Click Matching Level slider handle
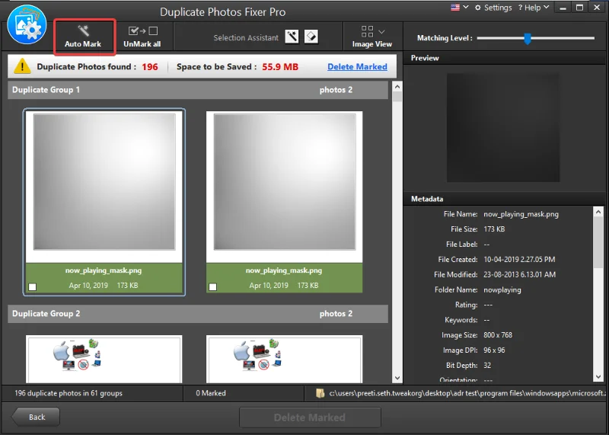The image size is (609, 435). click(528, 39)
